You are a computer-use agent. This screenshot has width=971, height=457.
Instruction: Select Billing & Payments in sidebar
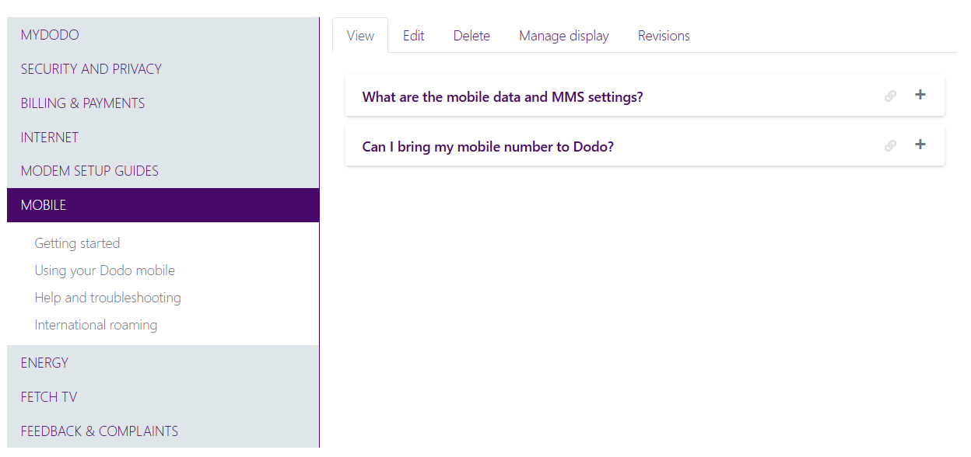point(82,103)
